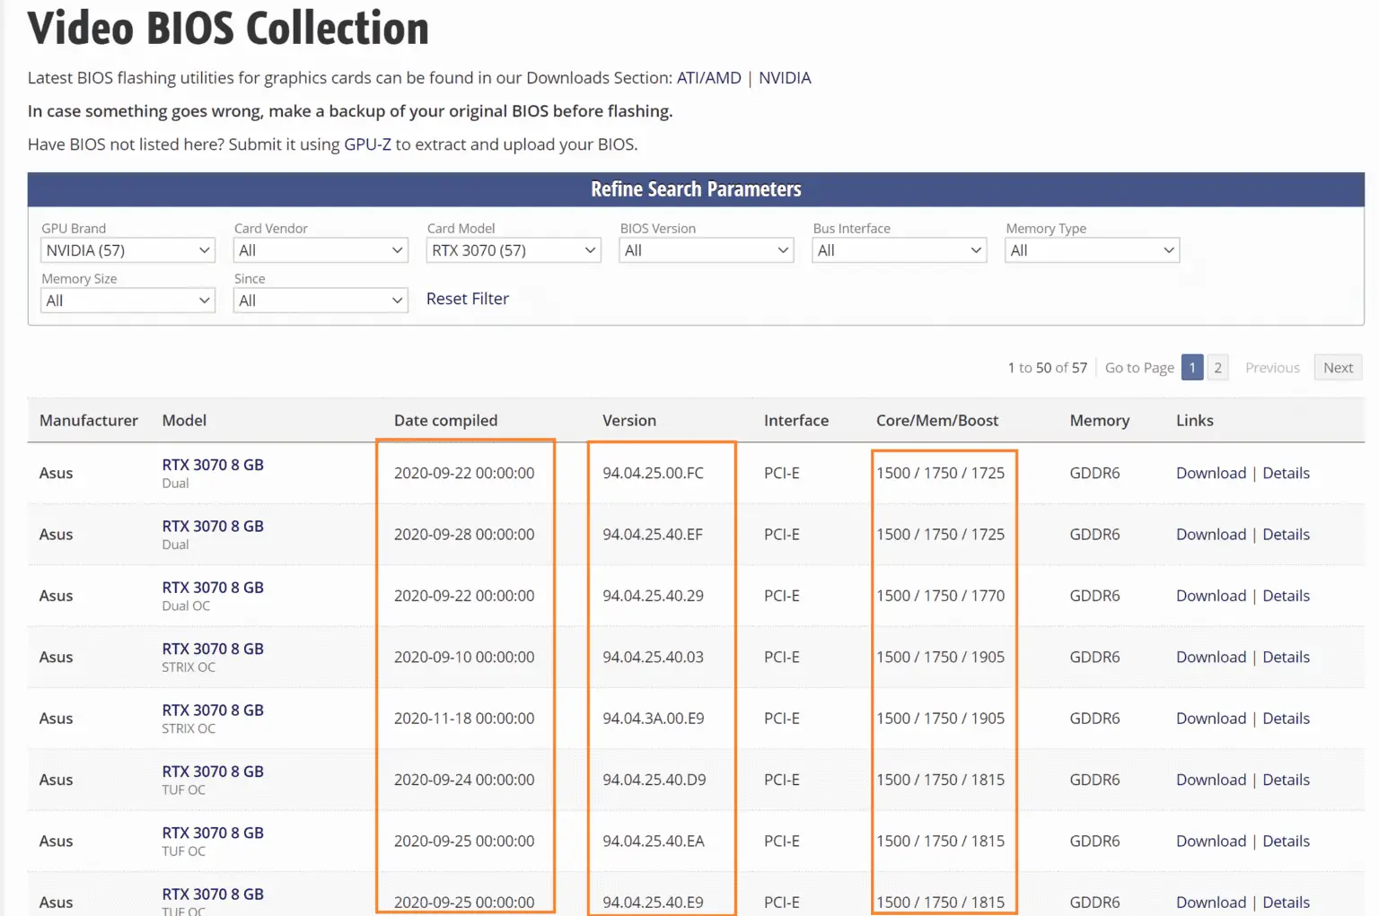
Task: Select the date 2020-09-24 00:00:00 cell
Action: coord(464,780)
